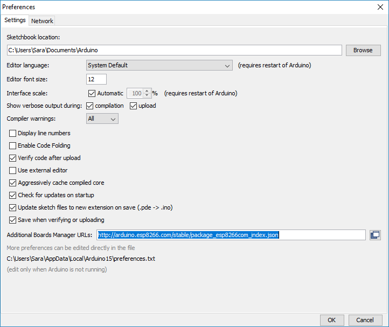Close the Preferences dialog window

(380, 8)
